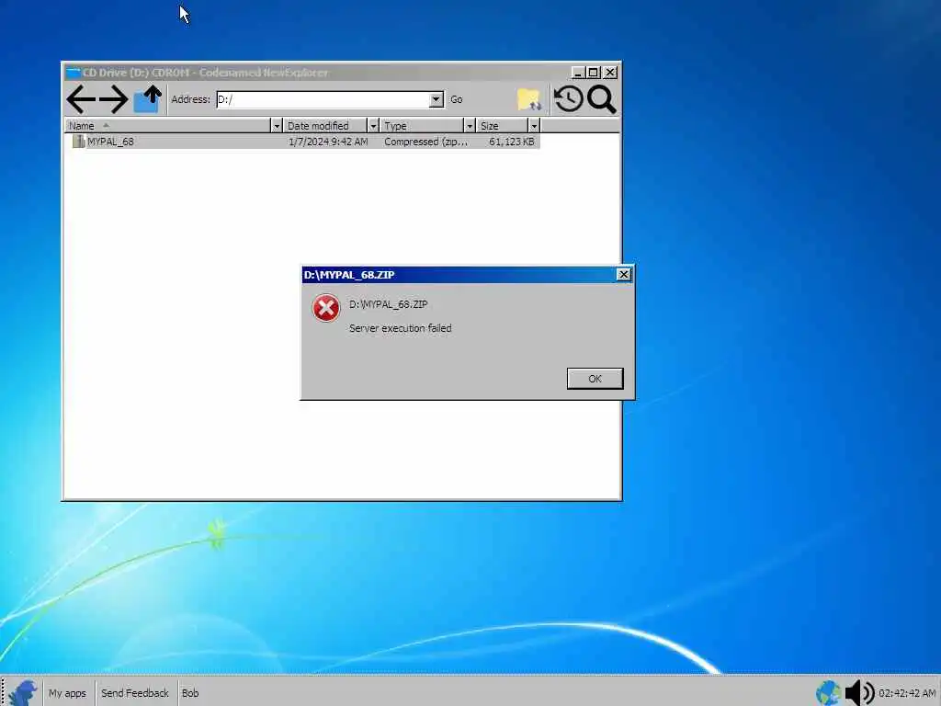This screenshot has width=941, height=706.
Task: Minimize the NewExplorer window
Action: pos(578,73)
